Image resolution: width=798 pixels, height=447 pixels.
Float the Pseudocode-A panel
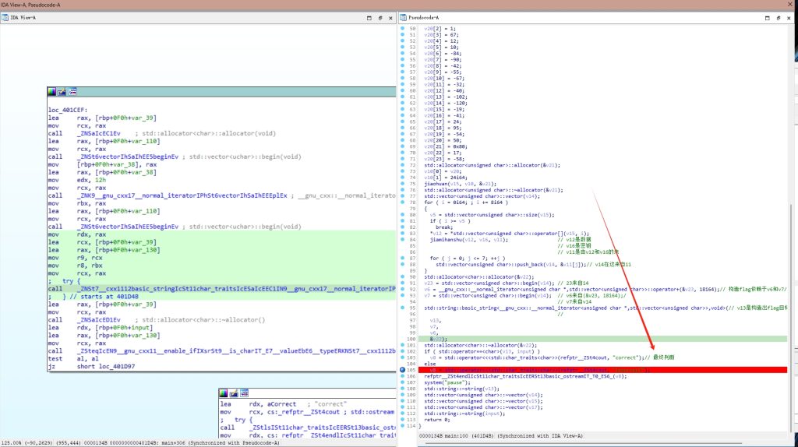click(779, 18)
